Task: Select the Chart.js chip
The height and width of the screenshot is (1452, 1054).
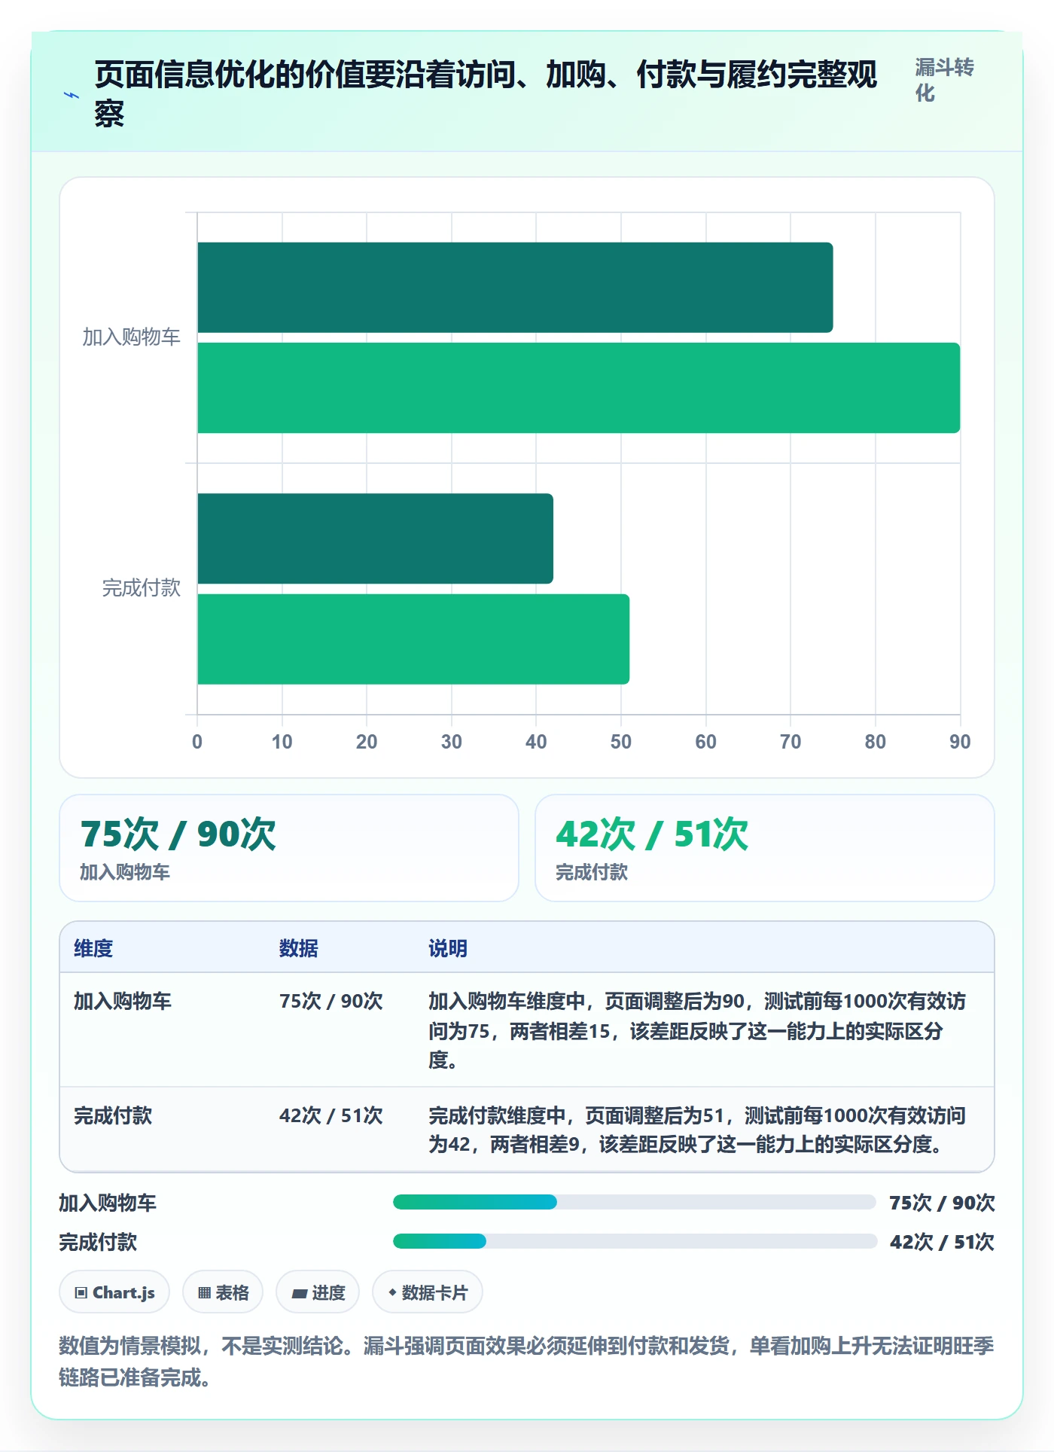Action: pyautogui.click(x=114, y=1292)
